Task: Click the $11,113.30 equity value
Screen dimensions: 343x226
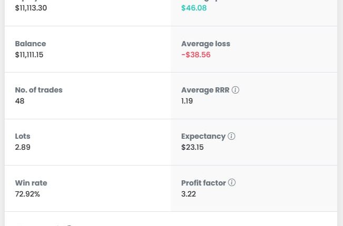Action: 31,8
